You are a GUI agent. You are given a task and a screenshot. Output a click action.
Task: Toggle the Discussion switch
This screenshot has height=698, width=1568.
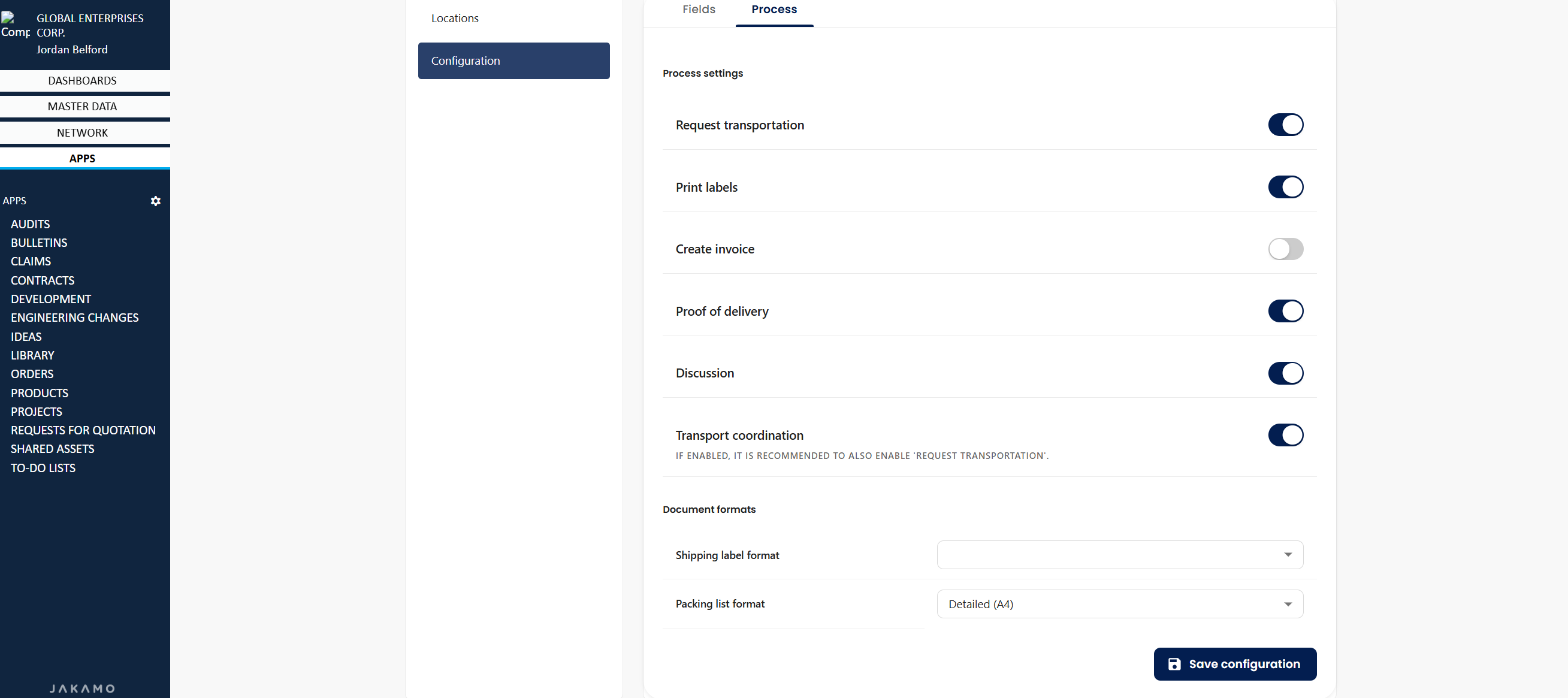point(1285,373)
